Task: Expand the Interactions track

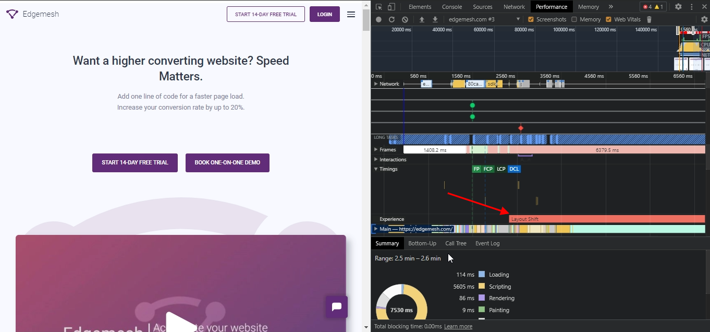Action: tap(375, 159)
